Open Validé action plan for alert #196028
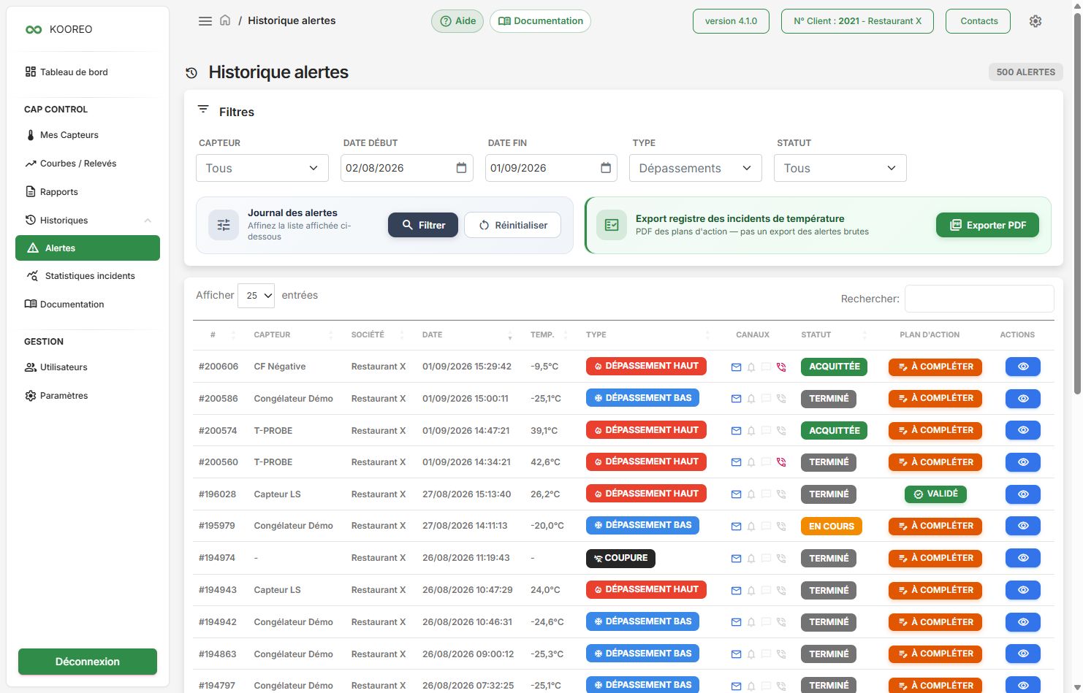The width and height of the screenshot is (1083, 693). [935, 494]
